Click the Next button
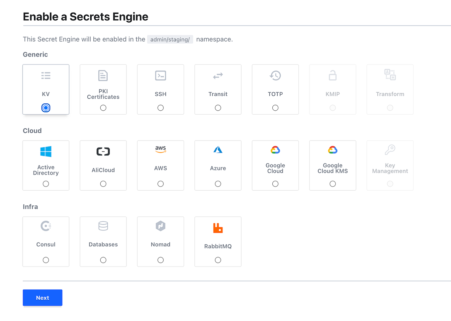The width and height of the screenshot is (451, 321). click(42, 297)
